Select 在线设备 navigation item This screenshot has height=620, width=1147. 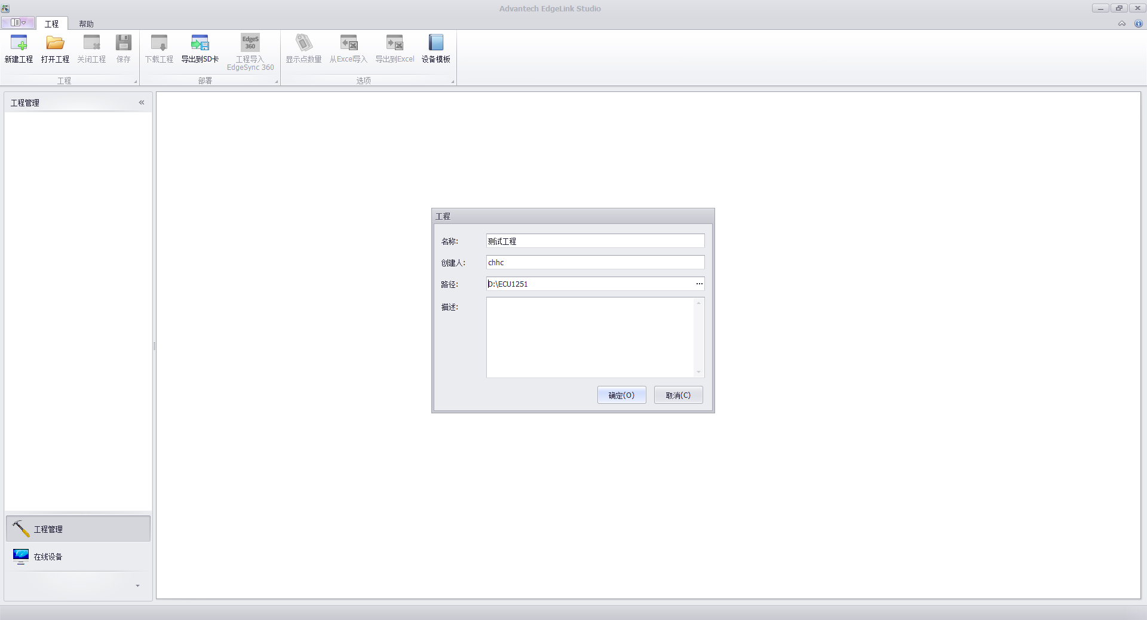(78, 557)
